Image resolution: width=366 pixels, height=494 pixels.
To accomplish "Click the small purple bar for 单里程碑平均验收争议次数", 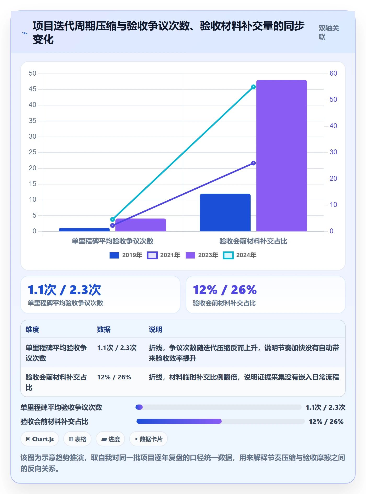I will (141, 225).
